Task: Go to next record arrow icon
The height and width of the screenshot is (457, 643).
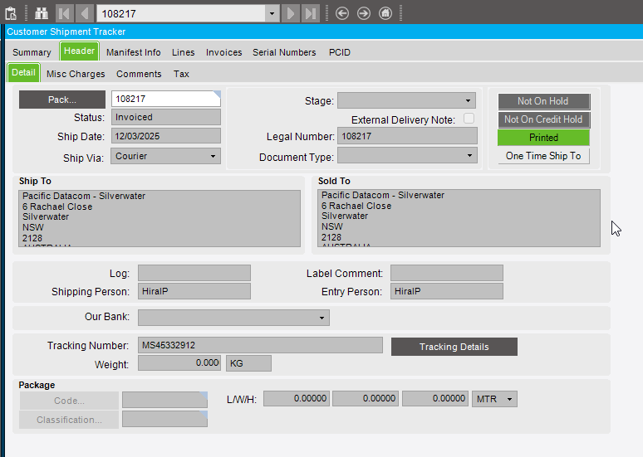Action: 291,13
